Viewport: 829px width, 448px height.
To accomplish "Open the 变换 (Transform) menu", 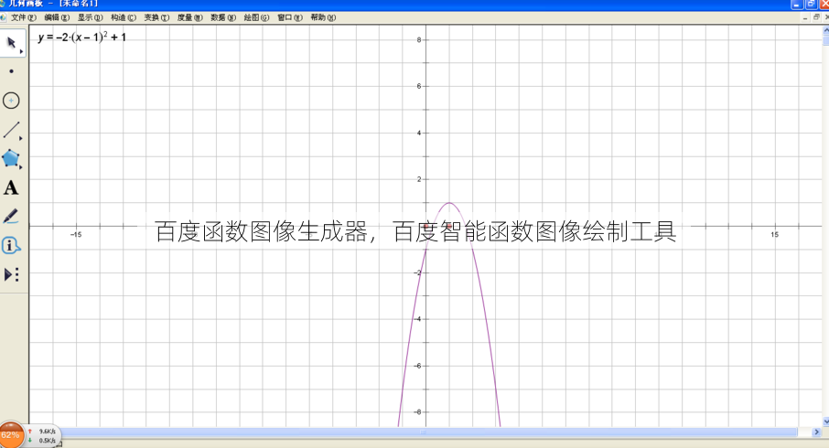I will point(156,17).
